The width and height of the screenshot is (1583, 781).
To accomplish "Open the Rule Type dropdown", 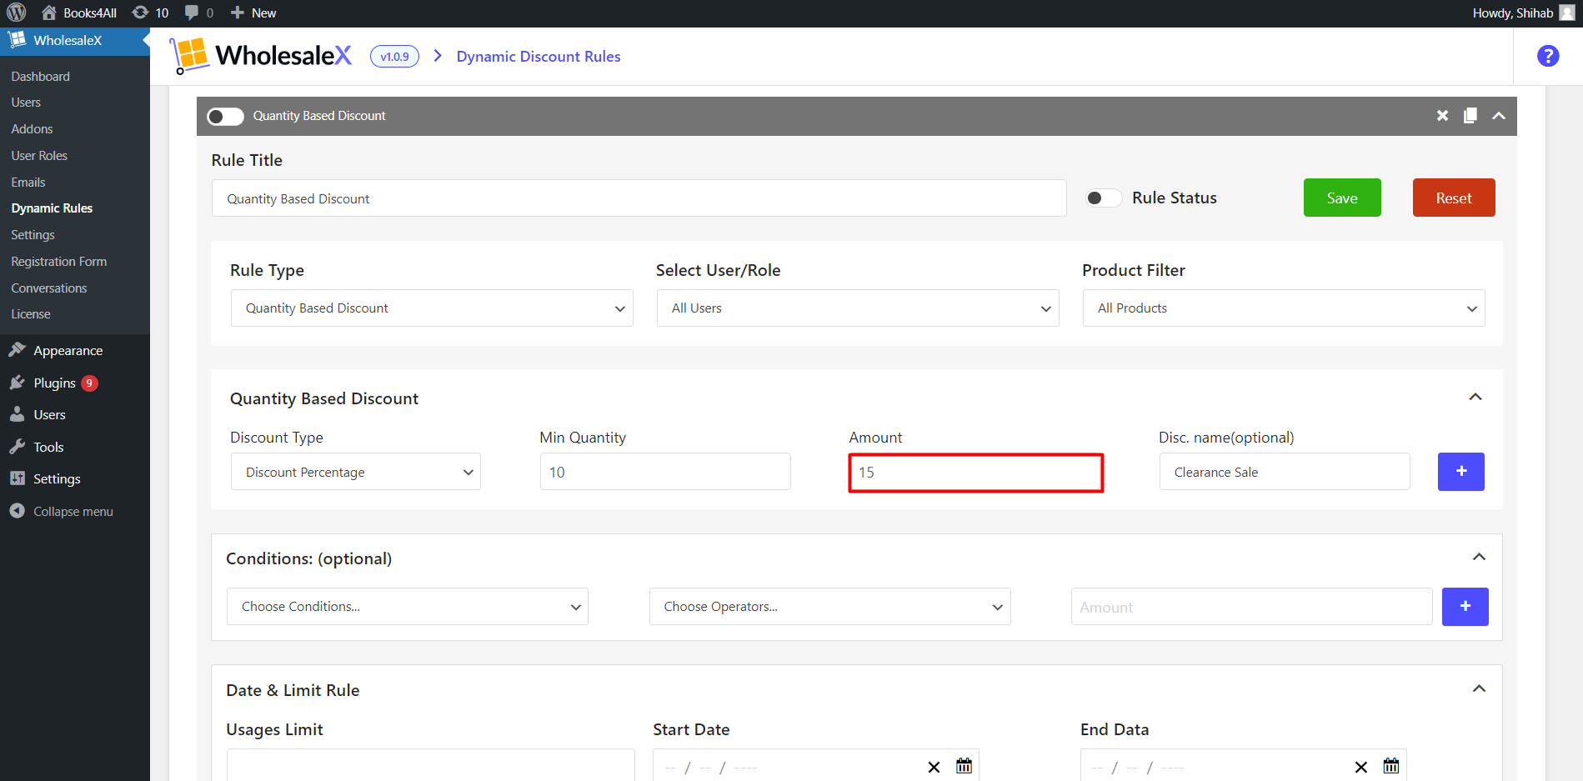I will click(432, 308).
